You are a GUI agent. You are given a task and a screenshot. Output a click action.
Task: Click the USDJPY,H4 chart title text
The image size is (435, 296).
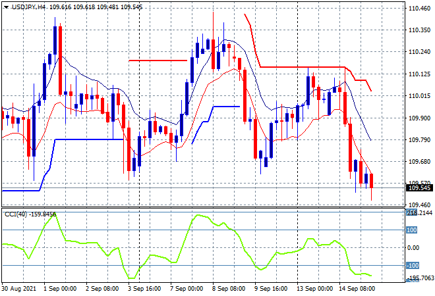(28, 7)
